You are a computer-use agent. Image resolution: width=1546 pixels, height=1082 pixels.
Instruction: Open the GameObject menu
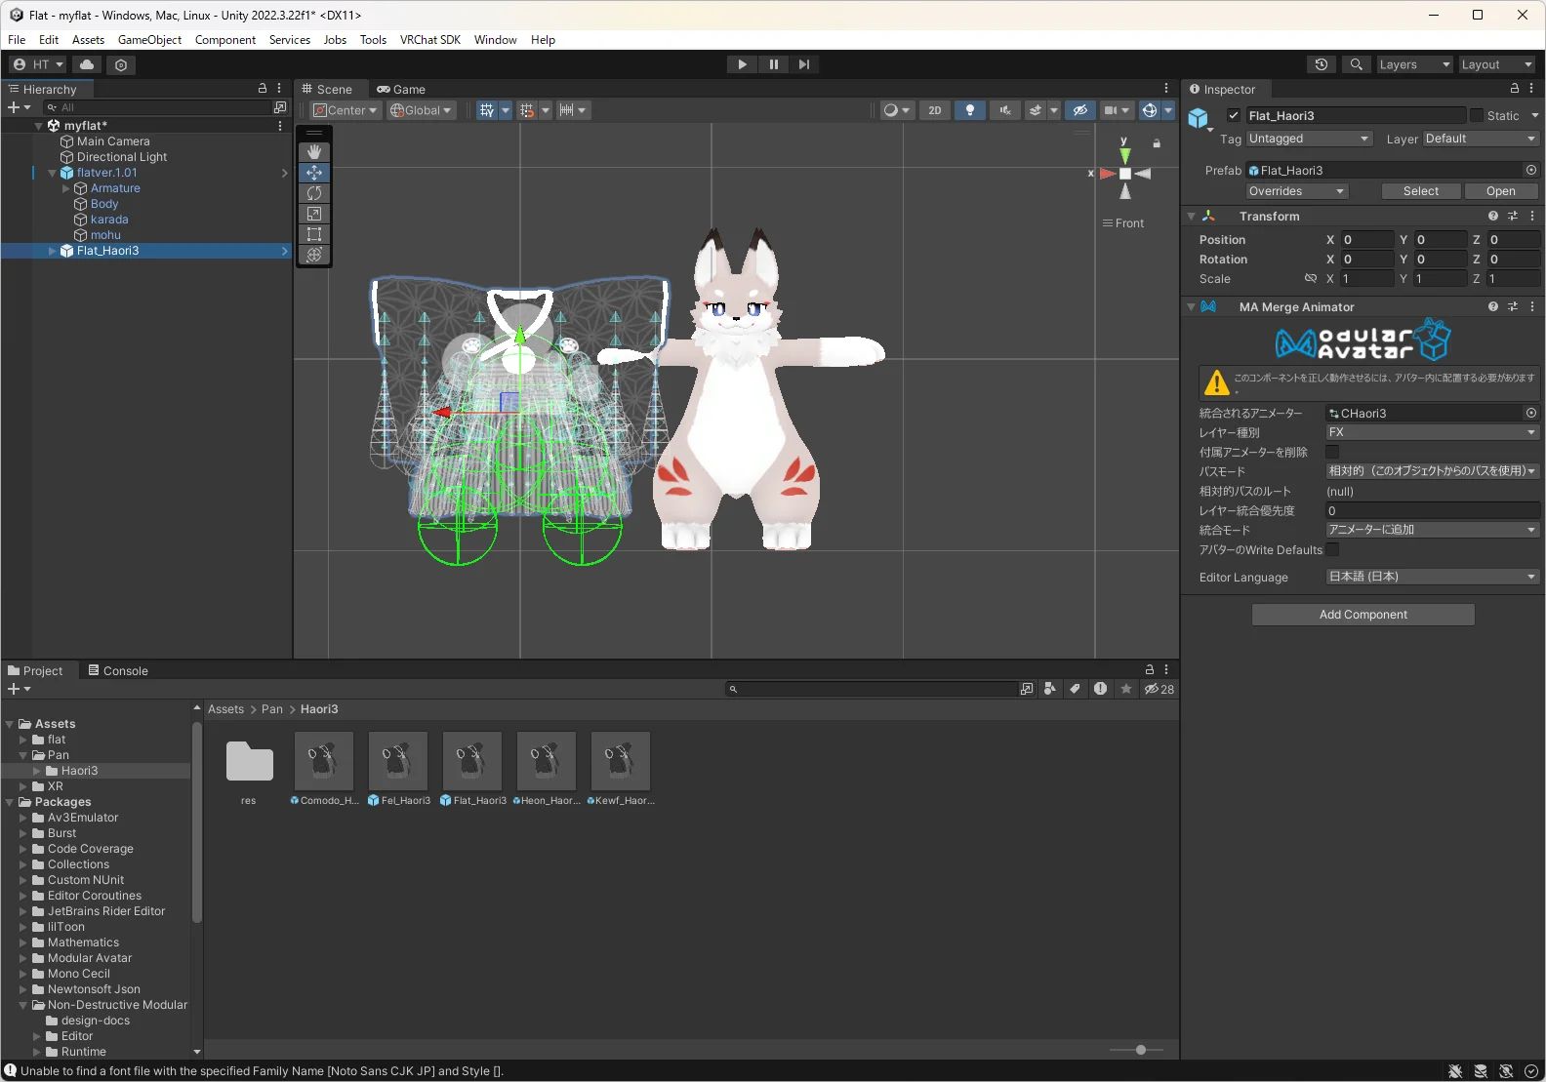pyautogui.click(x=149, y=40)
